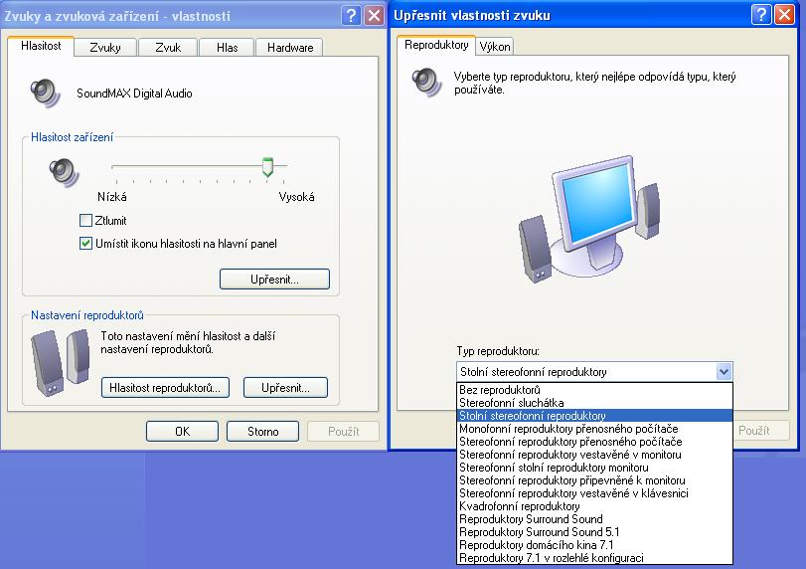This screenshot has width=806, height=569.
Task: Click the device volume speaker icon
Action: (64, 172)
